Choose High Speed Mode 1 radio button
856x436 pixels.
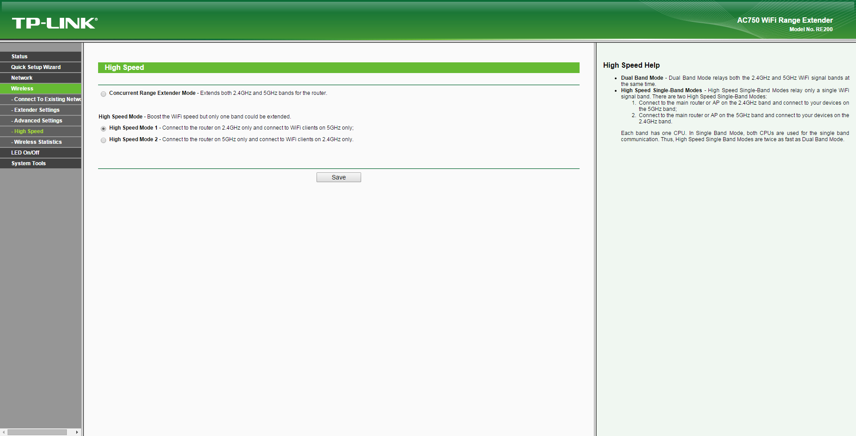[x=103, y=129]
